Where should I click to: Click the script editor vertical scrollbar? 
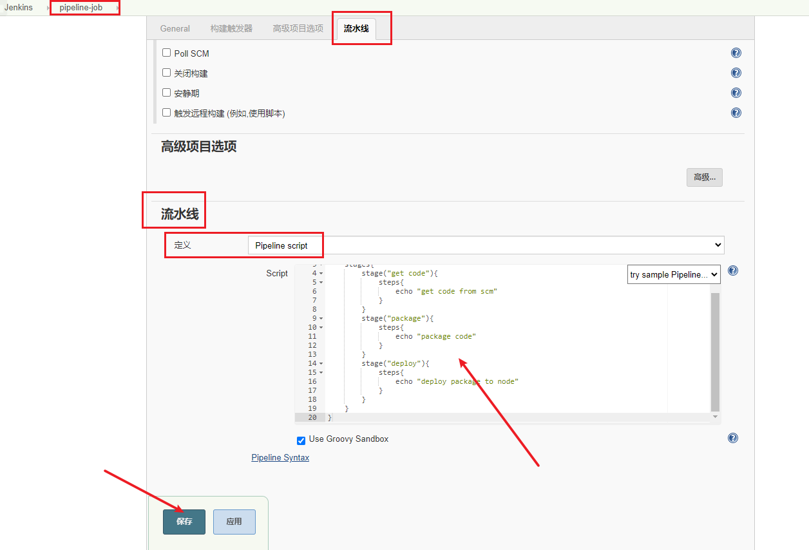click(x=715, y=351)
